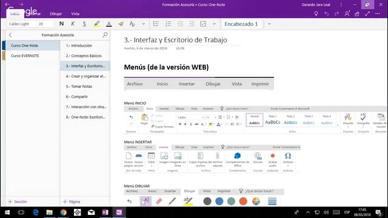This screenshot has width=388, height=218.
Task: Collapse the notebook navigation back chevron
Action: click(10, 35)
